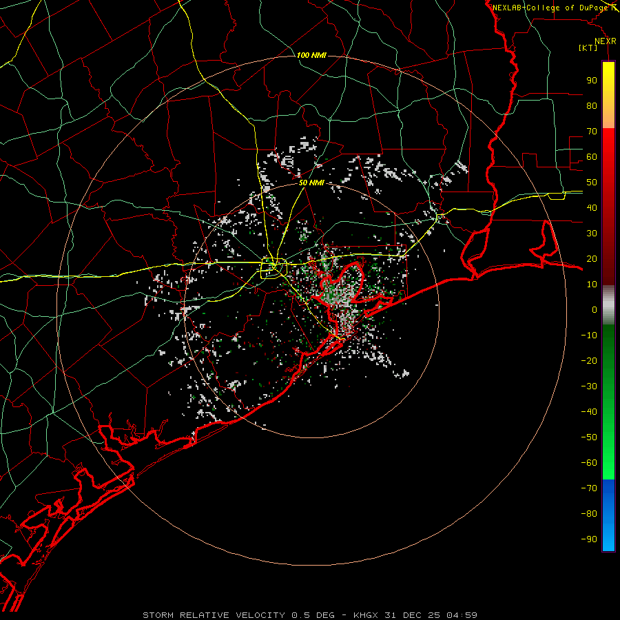Select the positive 40 label on velocity scale
This screenshot has width=620, height=620.
[592, 207]
